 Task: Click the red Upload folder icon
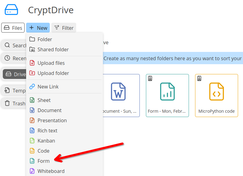click(x=32, y=73)
